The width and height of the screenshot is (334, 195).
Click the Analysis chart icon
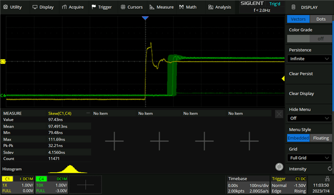tap(210, 7)
